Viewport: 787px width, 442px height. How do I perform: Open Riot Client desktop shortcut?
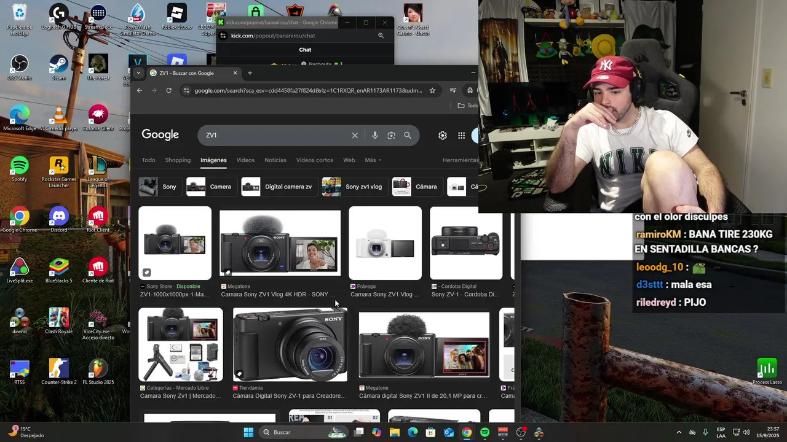tap(98, 220)
